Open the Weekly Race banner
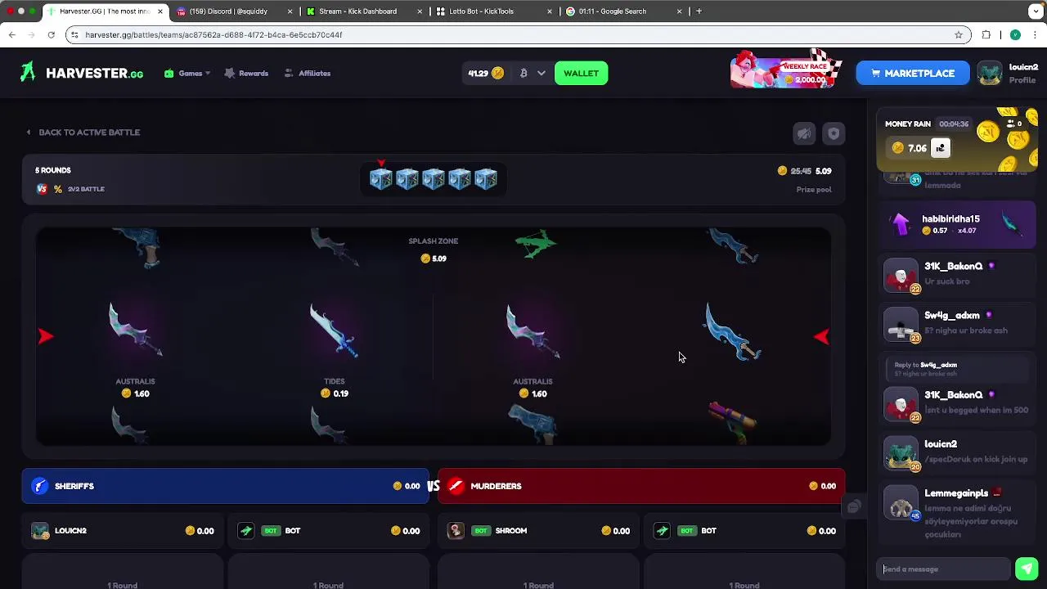Image resolution: width=1047 pixels, height=589 pixels. 786,70
